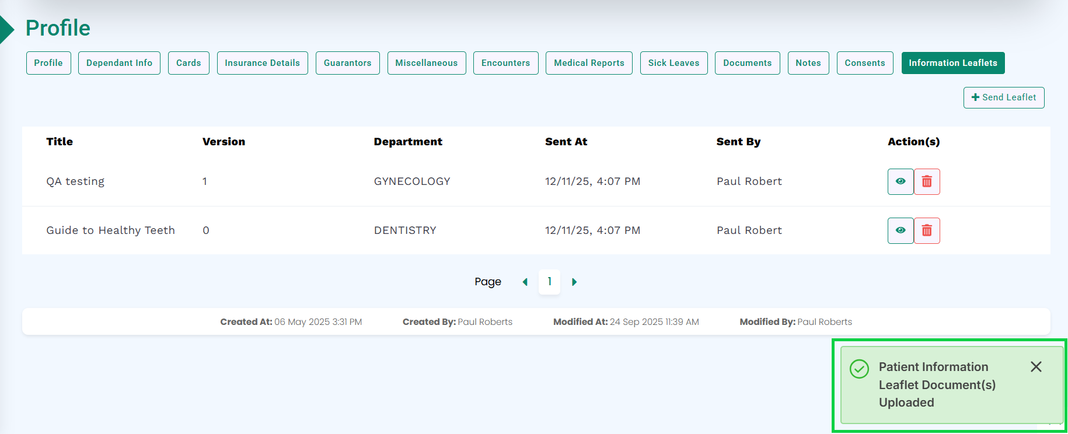This screenshot has width=1068, height=434.
Task: View the QA testing leaflet eye icon
Action: [x=900, y=181]
